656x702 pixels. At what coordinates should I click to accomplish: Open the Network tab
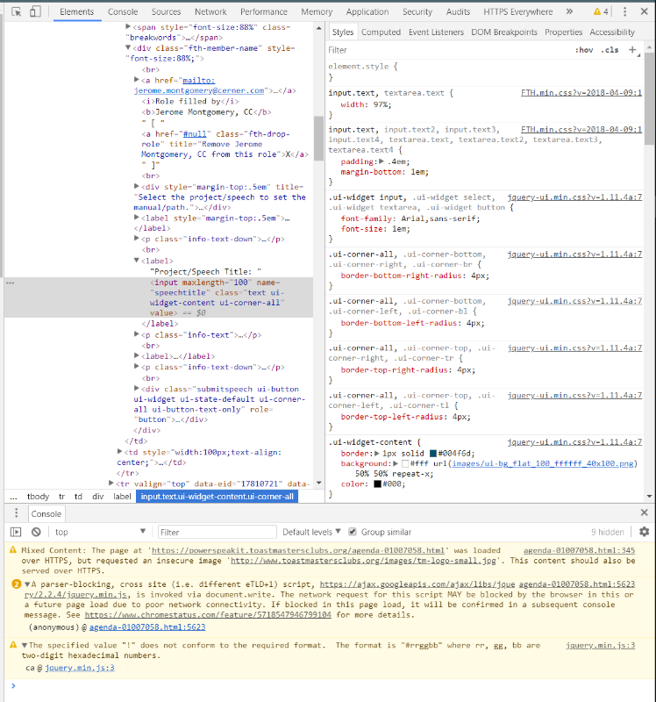tap(210, 11)
